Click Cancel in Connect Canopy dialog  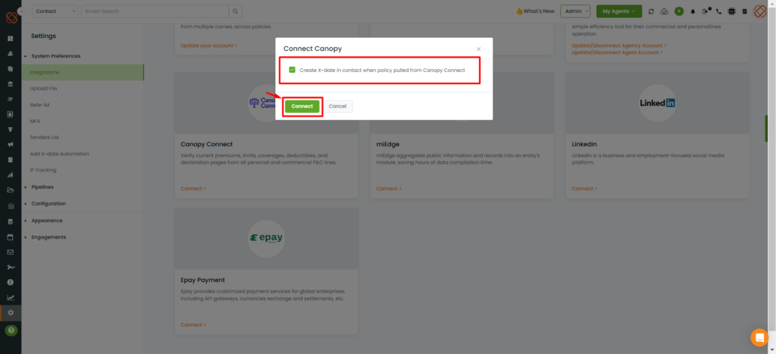click(x=337, y=106)
